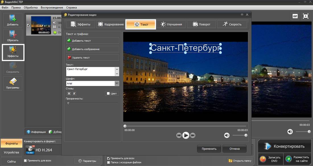The width and height of the screenshot is (313, 166).
Task: Click the Применить button
Action: tap(209, 149)
